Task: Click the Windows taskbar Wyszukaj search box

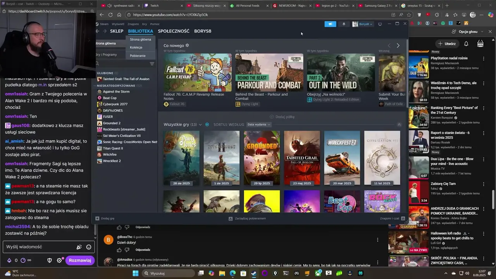Action: 169,273
